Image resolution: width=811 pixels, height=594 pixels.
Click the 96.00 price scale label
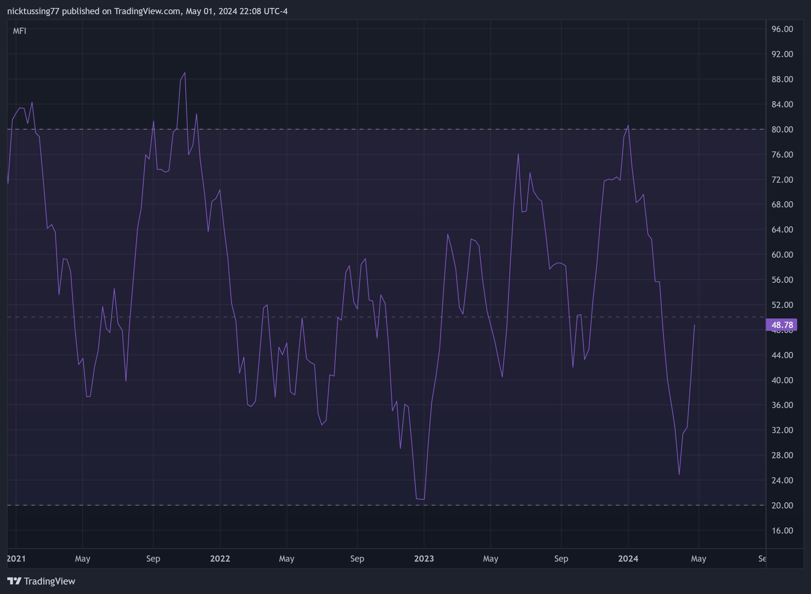click(782, 29)
